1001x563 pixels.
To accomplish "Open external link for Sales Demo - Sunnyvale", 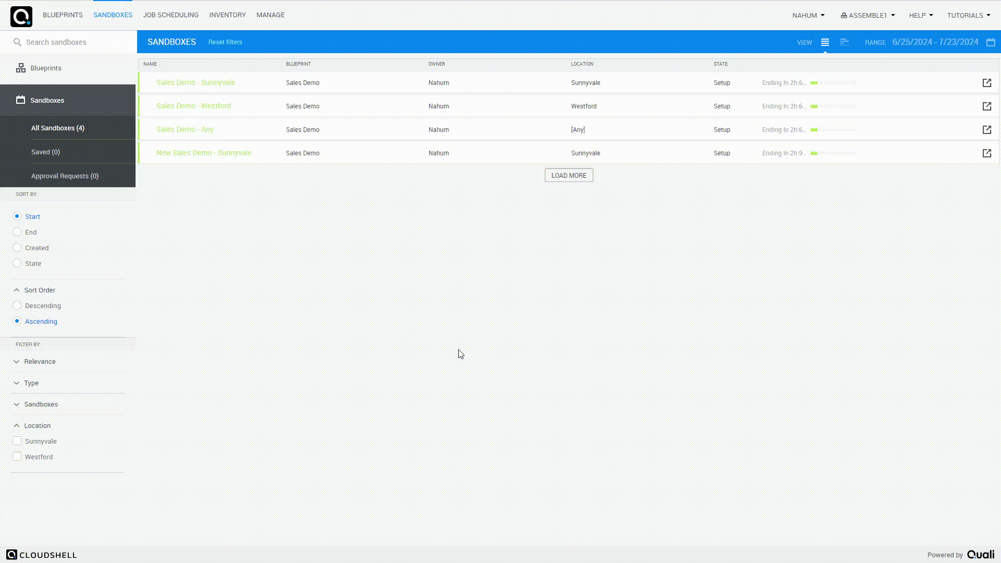I will [987, 82].
